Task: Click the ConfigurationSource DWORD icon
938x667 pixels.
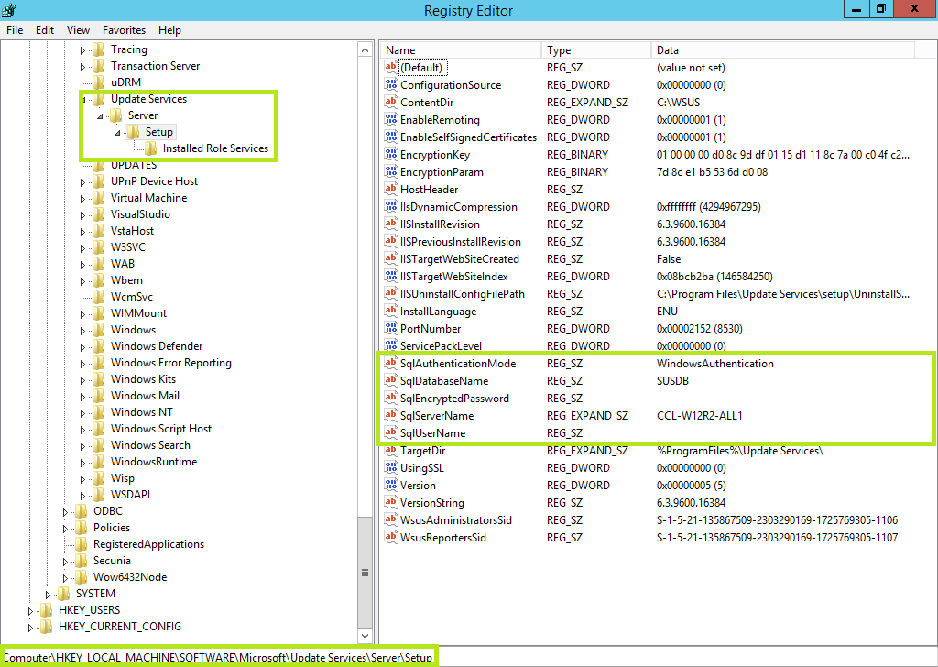Action: [390, 84]
